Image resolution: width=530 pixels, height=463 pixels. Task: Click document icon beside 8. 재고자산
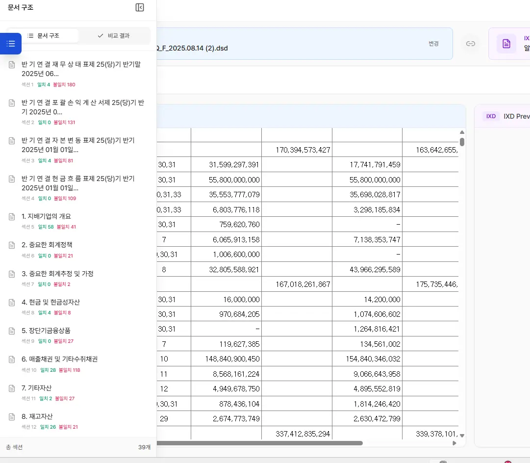pyautogui.click(x=12, y=417)
